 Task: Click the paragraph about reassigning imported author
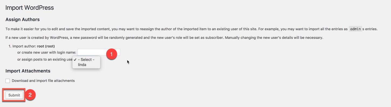click(x=191, y=29)
